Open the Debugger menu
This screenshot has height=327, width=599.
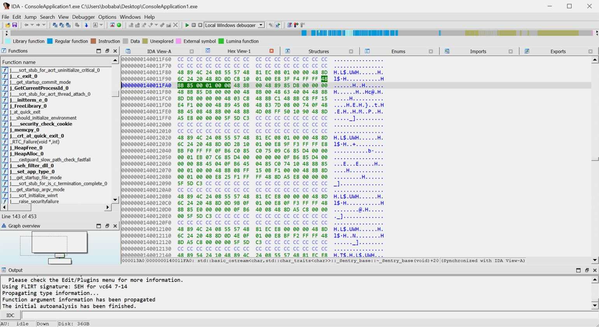pos(83,17)
